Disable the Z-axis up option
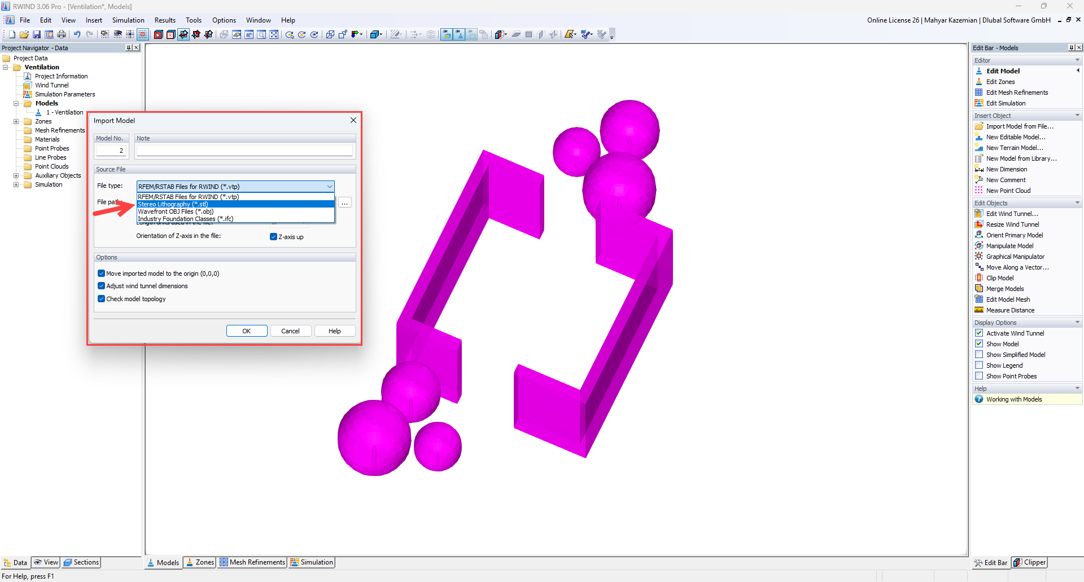The height and width of the screenshot is (582, 1084). coord(273,236)
